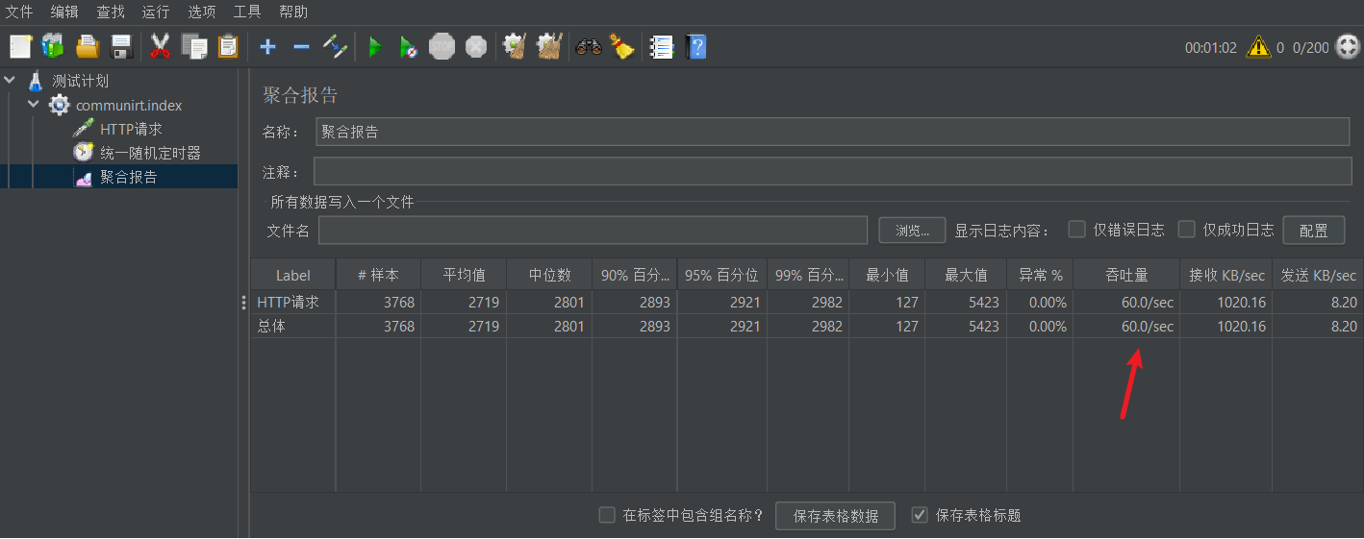
Task: Click the Clear all double-broom icon
Action: [549, 46]
